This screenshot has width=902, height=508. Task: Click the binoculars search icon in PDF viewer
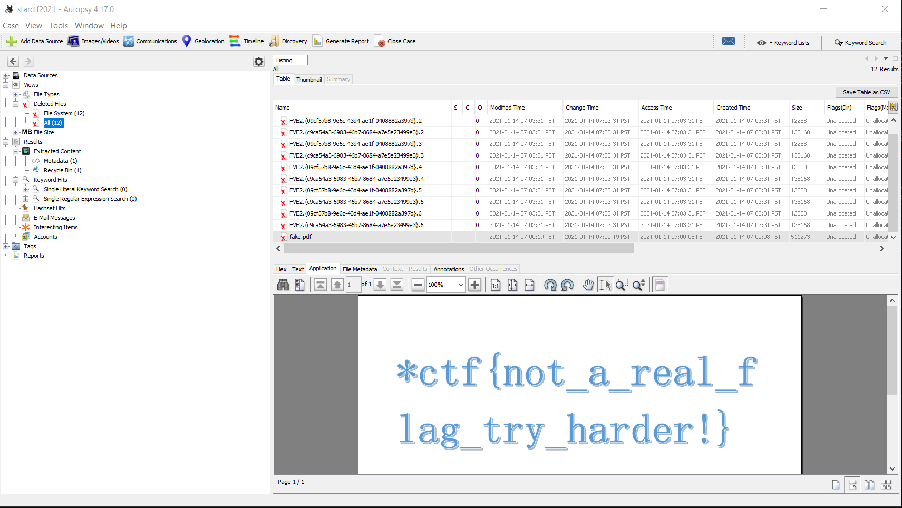click(x=283, y=285)
